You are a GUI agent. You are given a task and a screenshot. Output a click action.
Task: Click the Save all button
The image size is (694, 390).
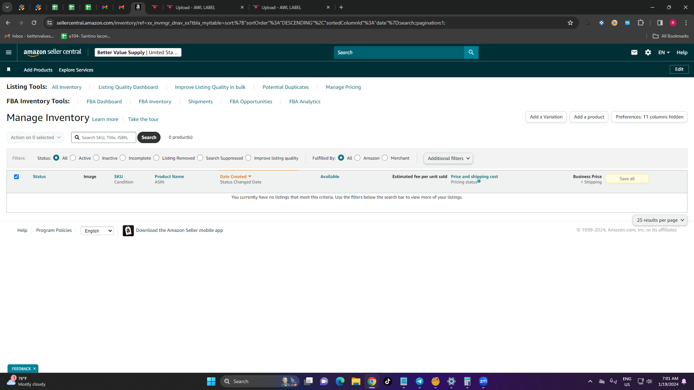point(627,179)
